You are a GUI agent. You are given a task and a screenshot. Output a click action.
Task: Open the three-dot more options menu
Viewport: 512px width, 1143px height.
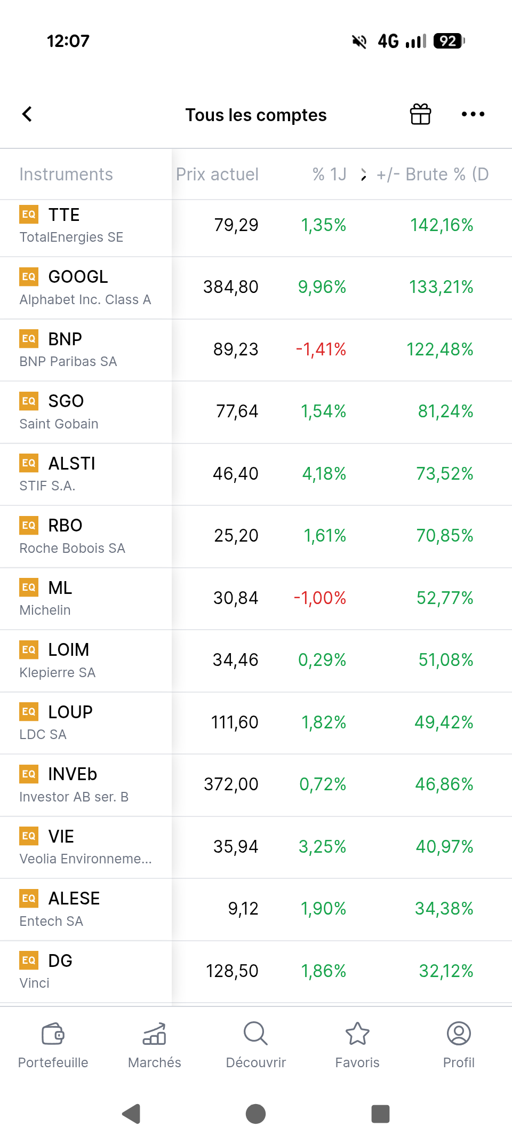click(x=473, y=114)
